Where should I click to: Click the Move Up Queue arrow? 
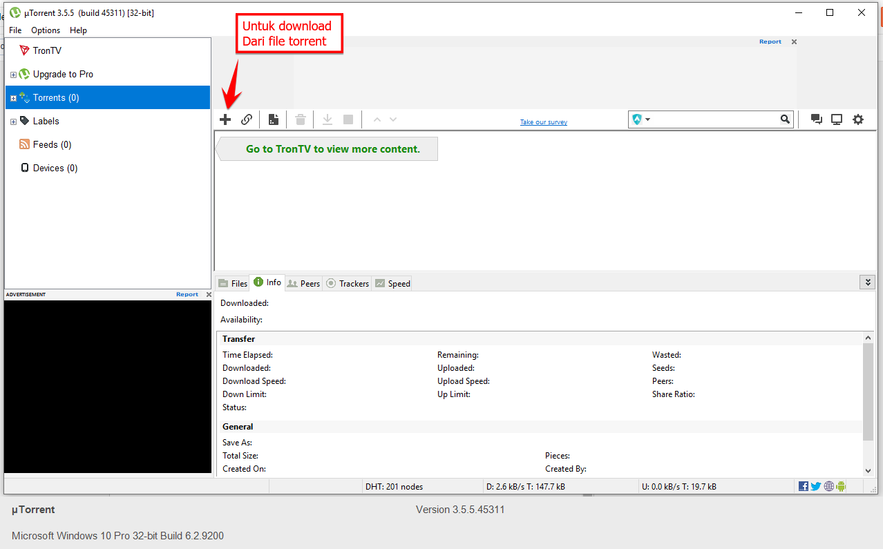point(377,119)
